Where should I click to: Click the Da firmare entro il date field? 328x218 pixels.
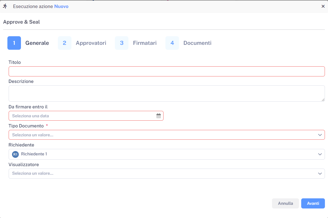pyautogui.click(x=83, y=116)
